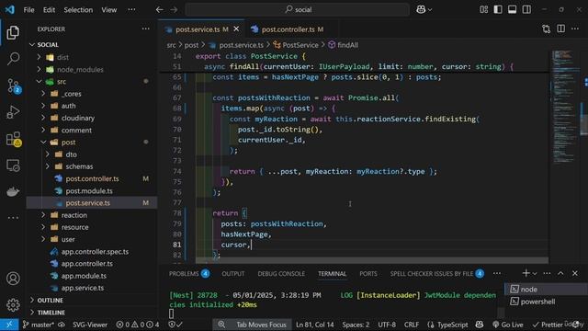Switch to the PROBLEMS panel tab
The height and width of the screenshot is (331, 588).
point(189,274)
